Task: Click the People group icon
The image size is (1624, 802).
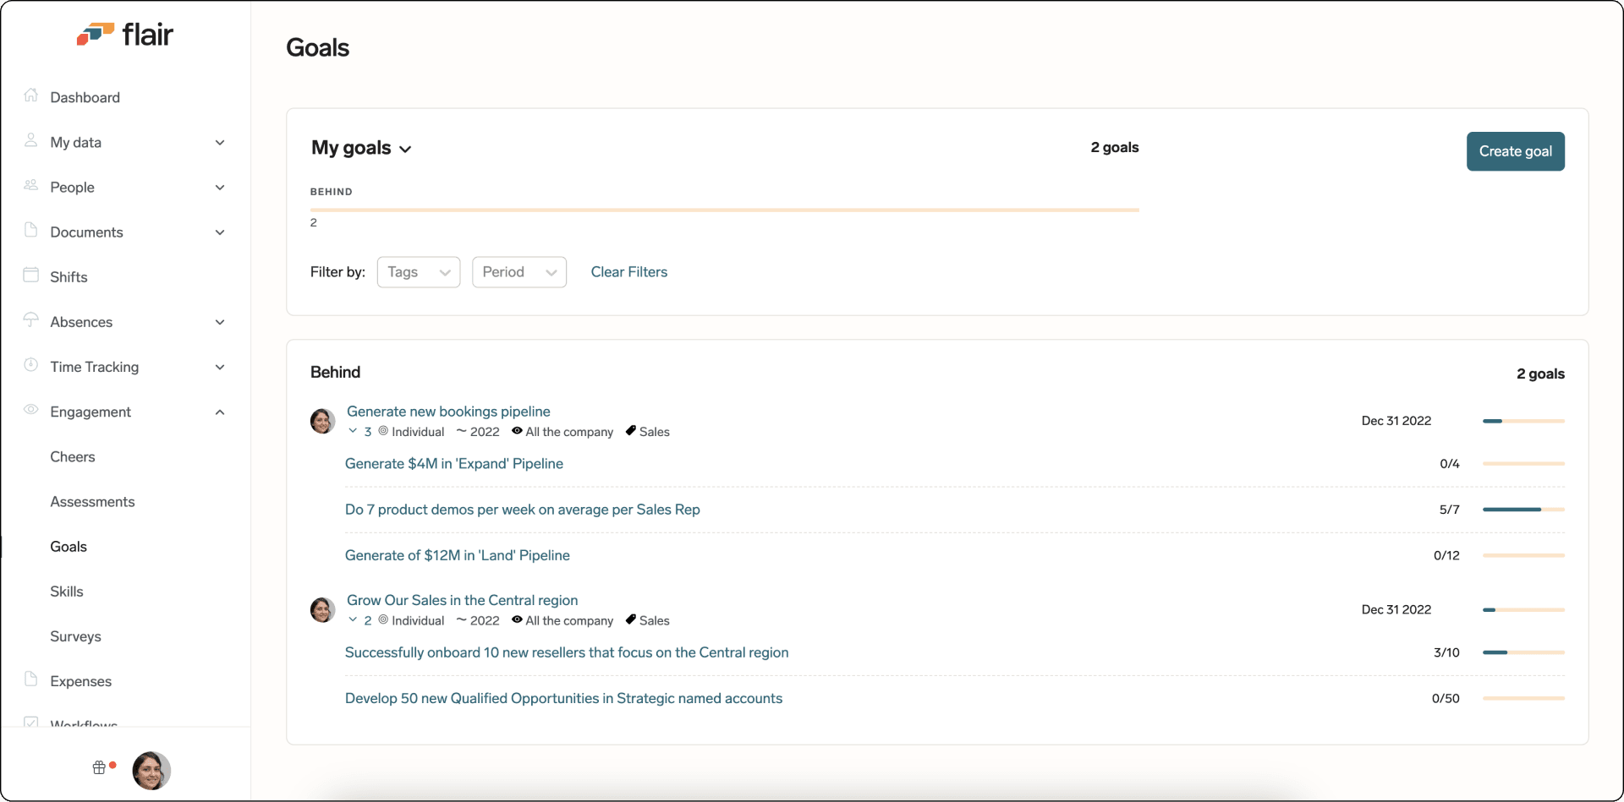Action: (31, 185)
